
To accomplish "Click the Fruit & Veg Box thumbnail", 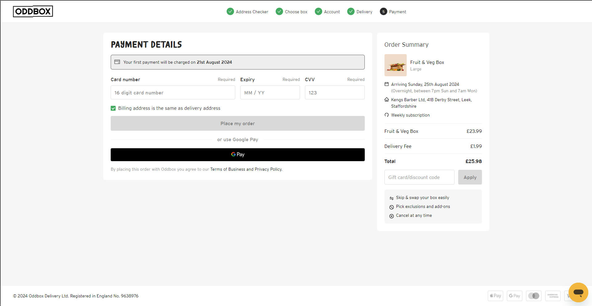I will (x=396, y=65).
